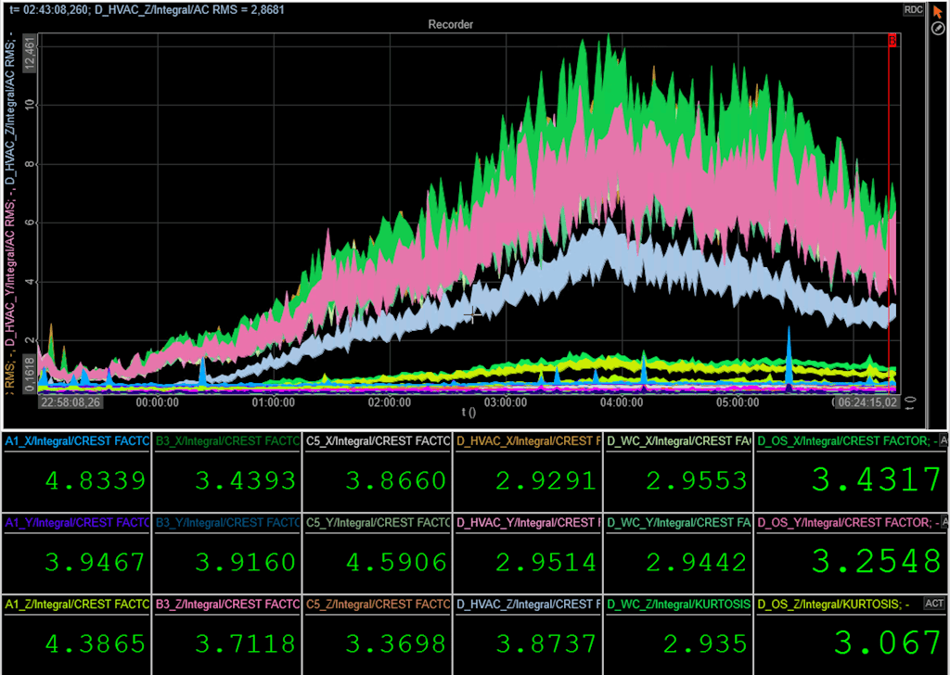
Task: Click the start time field 22:58:08,26
Action: pyautogui.click(x=71, y=402)
